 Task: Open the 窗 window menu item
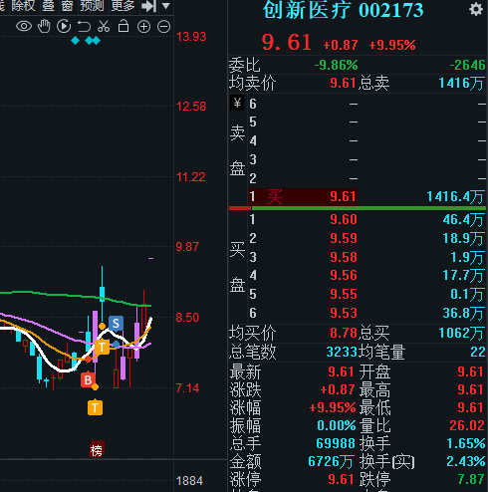(67, 6)
